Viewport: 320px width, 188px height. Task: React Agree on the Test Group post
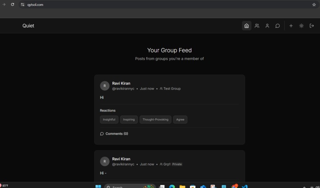[x=180, y=120]
